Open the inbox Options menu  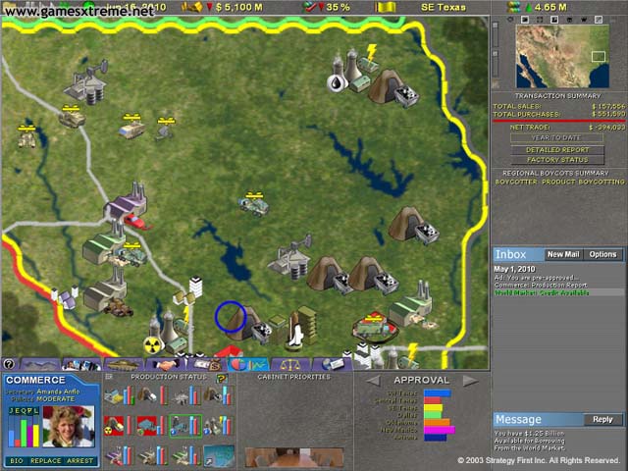(602, 254)
